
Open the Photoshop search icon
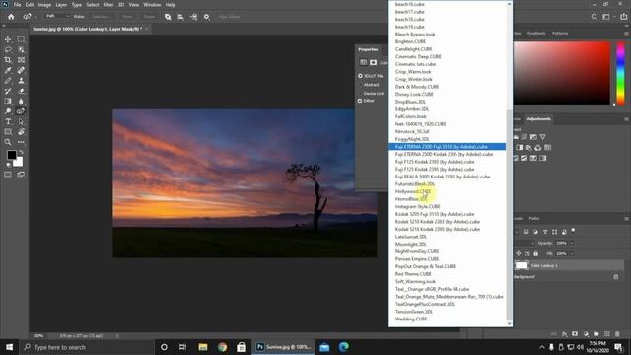(x=594, y=17)
